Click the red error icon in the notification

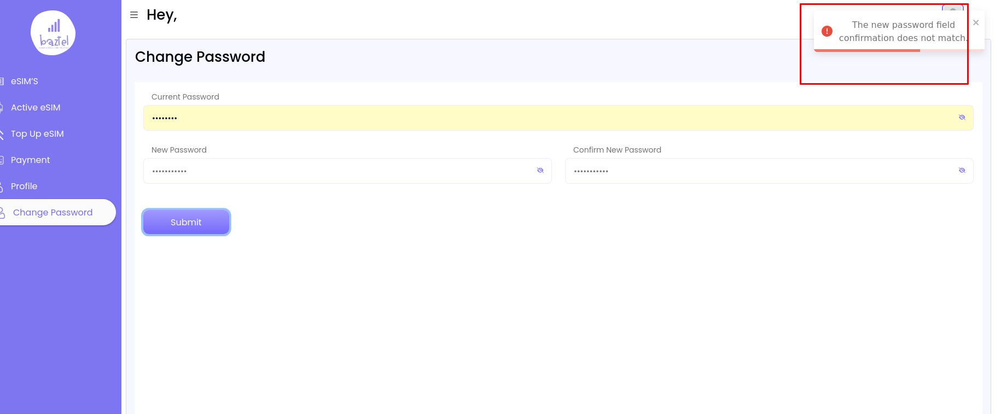tap(827, 31)
